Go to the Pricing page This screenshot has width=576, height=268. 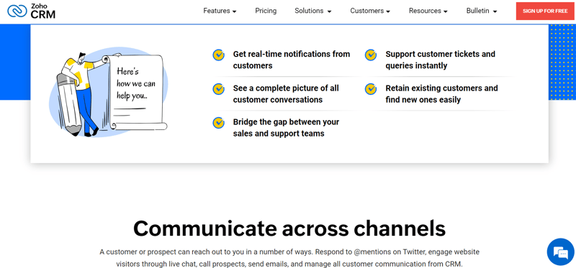(266, 11)
